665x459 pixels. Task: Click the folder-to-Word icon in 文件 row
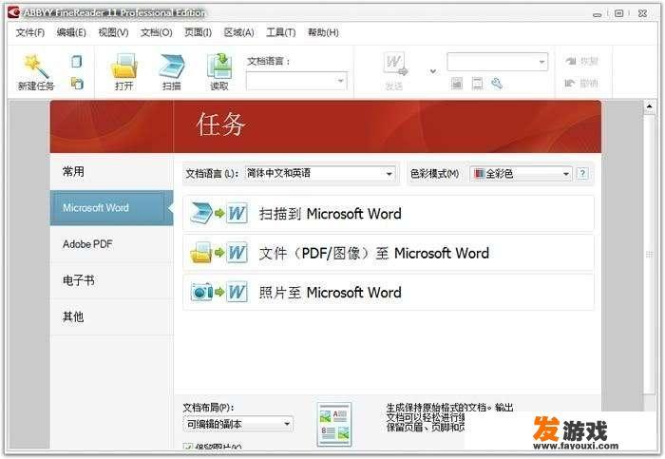218,253
